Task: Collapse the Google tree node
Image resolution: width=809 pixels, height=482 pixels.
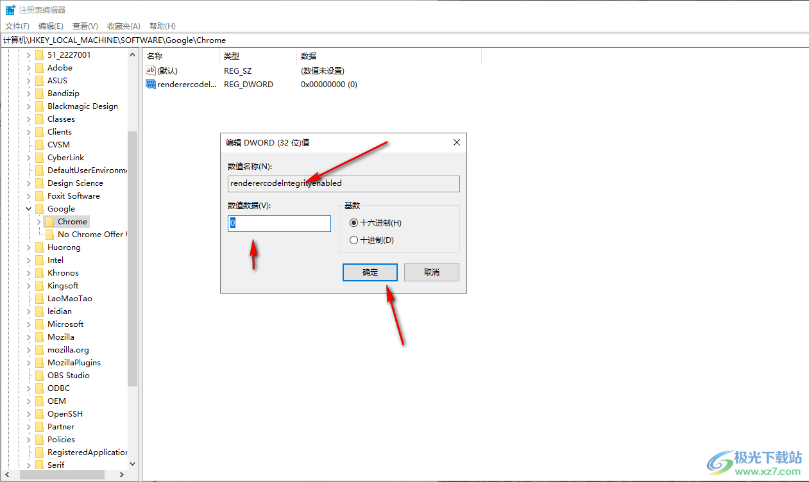Action: click(28, 208)
